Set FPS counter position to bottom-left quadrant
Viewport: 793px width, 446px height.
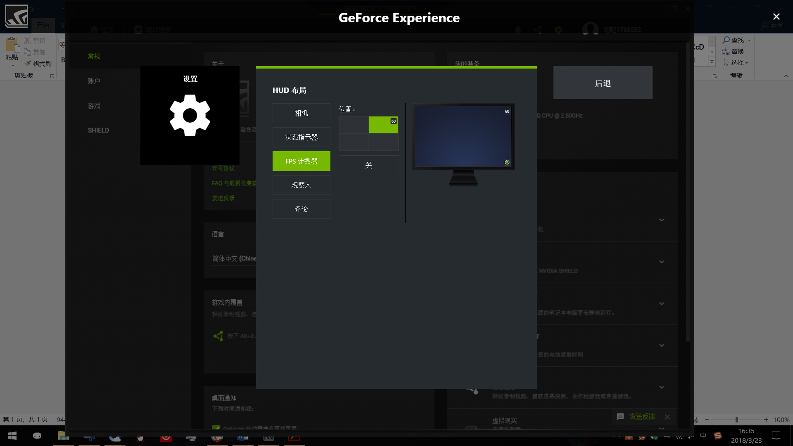pos(354,142)
